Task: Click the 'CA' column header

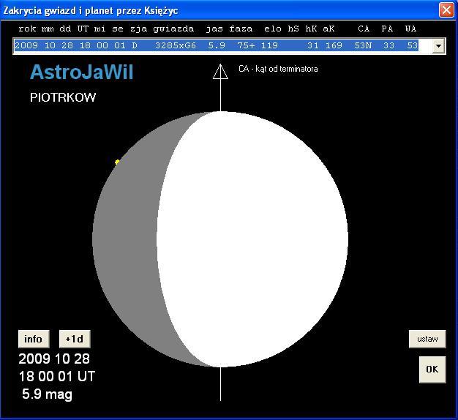Action: point(364,29)
